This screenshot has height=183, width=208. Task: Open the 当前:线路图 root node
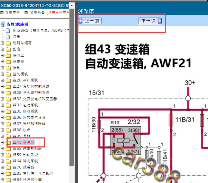point(17,24)
